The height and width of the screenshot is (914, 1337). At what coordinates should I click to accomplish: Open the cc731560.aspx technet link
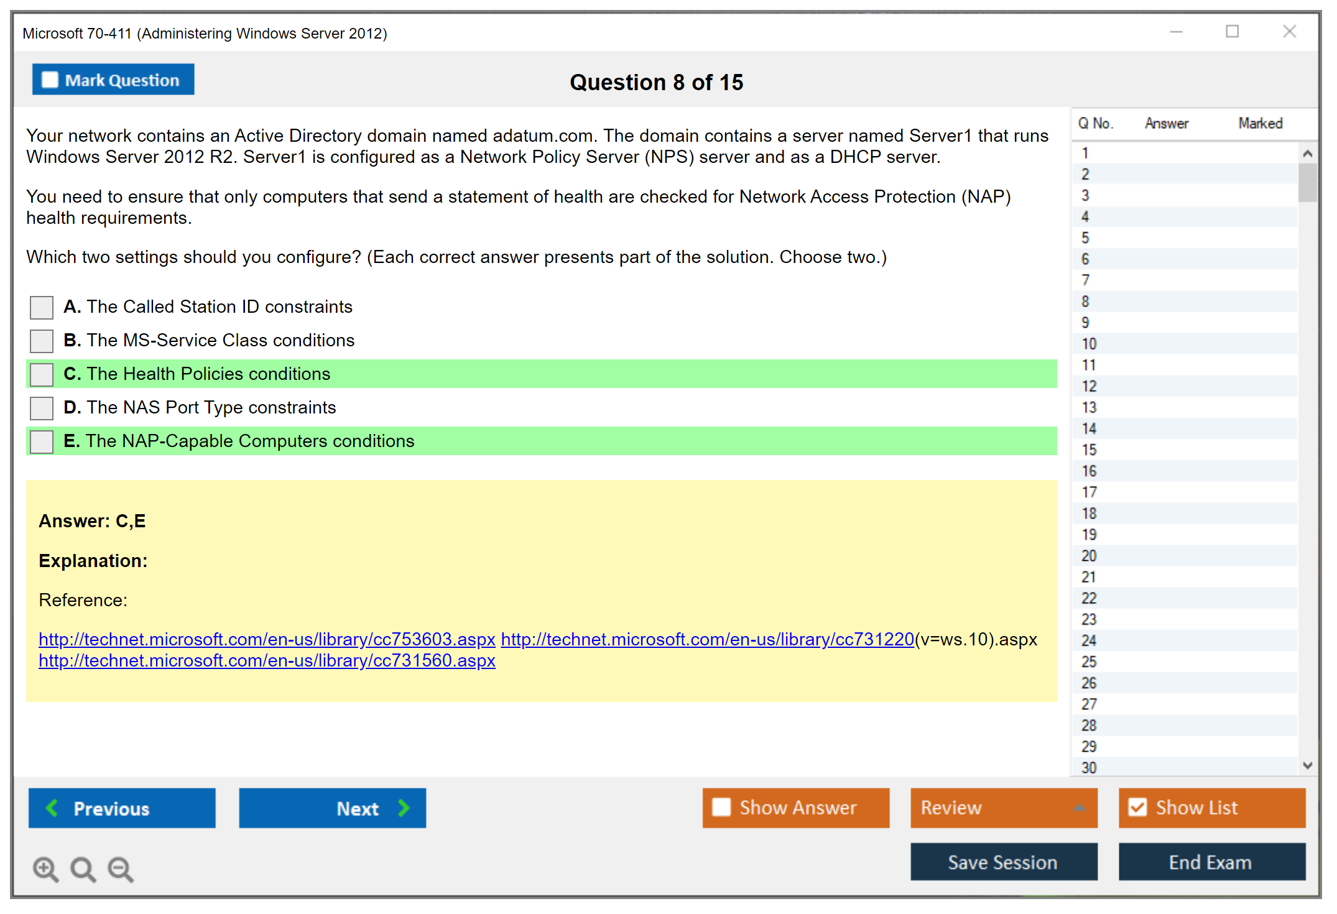267,660
